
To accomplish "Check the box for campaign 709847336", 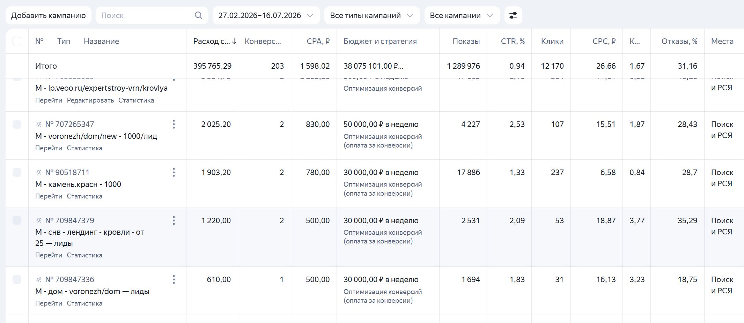I will tap(17, 279).
